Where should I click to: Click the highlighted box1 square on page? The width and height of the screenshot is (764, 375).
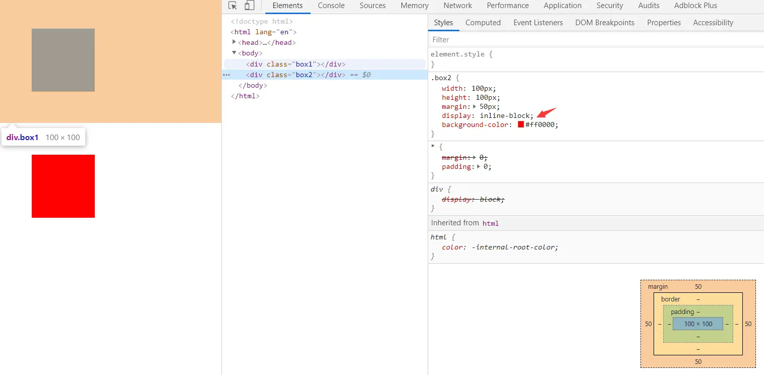(x=63, y=60)
